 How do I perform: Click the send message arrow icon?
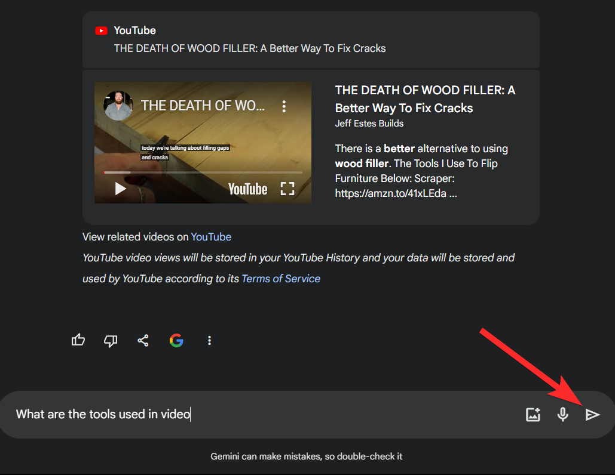pos(592,415)
